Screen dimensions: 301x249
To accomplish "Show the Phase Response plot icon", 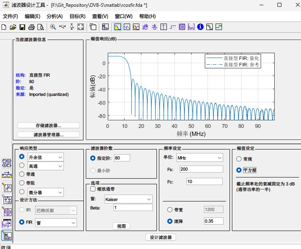I will coord(127,27).
